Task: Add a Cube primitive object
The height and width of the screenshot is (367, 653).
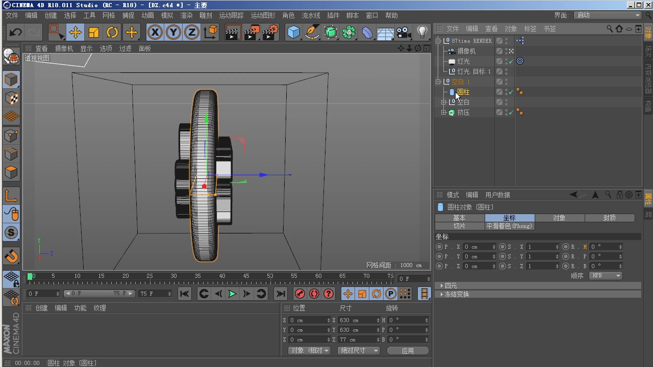Action: [x=293, y=33]
